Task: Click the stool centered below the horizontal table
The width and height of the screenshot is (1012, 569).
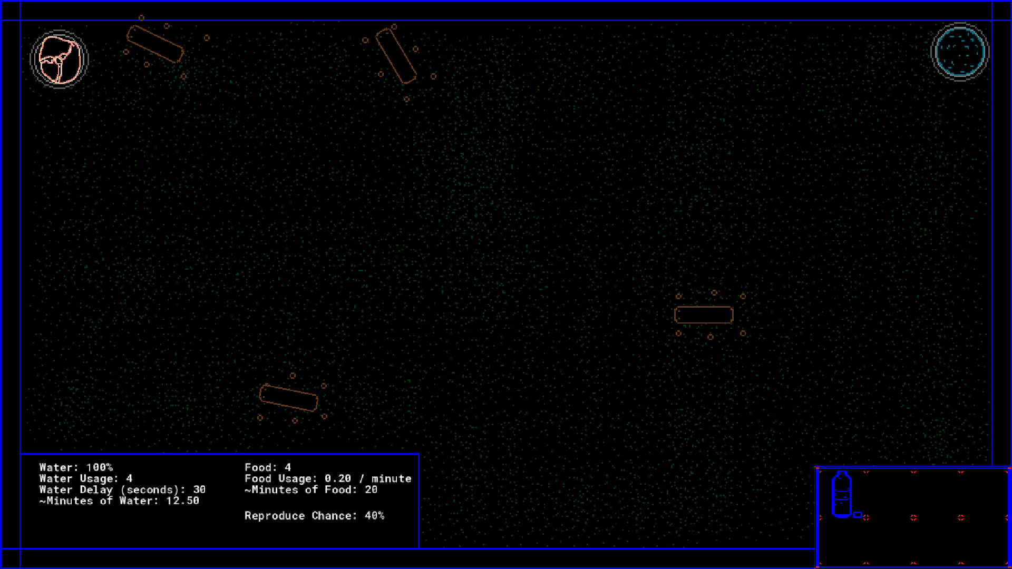Action: (x=711, y=337)
